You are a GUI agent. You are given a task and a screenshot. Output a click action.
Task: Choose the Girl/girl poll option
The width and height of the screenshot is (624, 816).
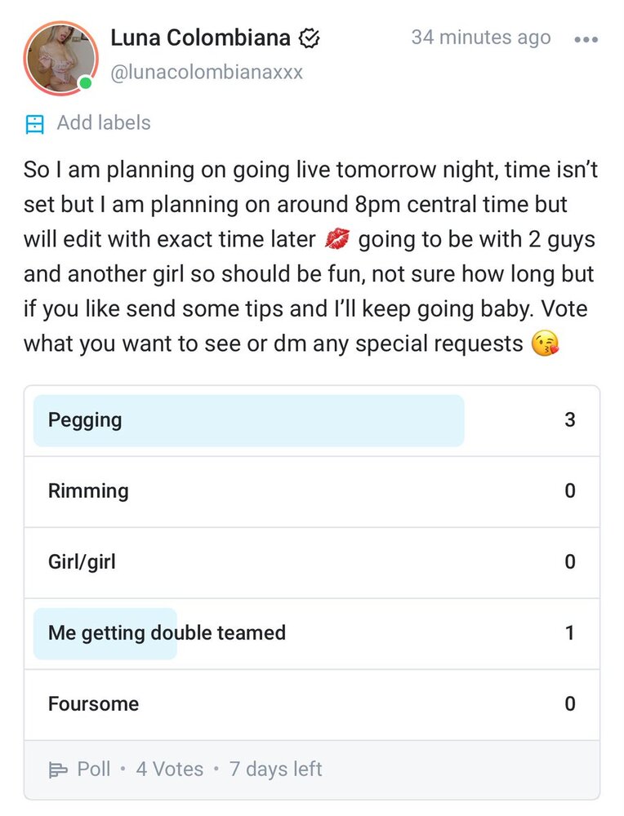click(x=312, y=562)
